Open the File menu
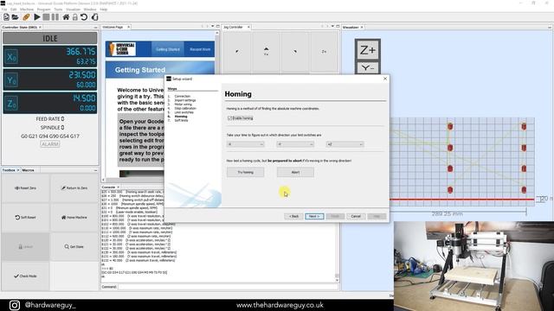This screenshot has height=311, width=554. pyautogui.click(x=4, y=10)
